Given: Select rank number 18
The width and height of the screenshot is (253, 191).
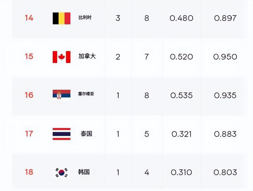Looking at the screenshot, I should (x=29, y=172).
